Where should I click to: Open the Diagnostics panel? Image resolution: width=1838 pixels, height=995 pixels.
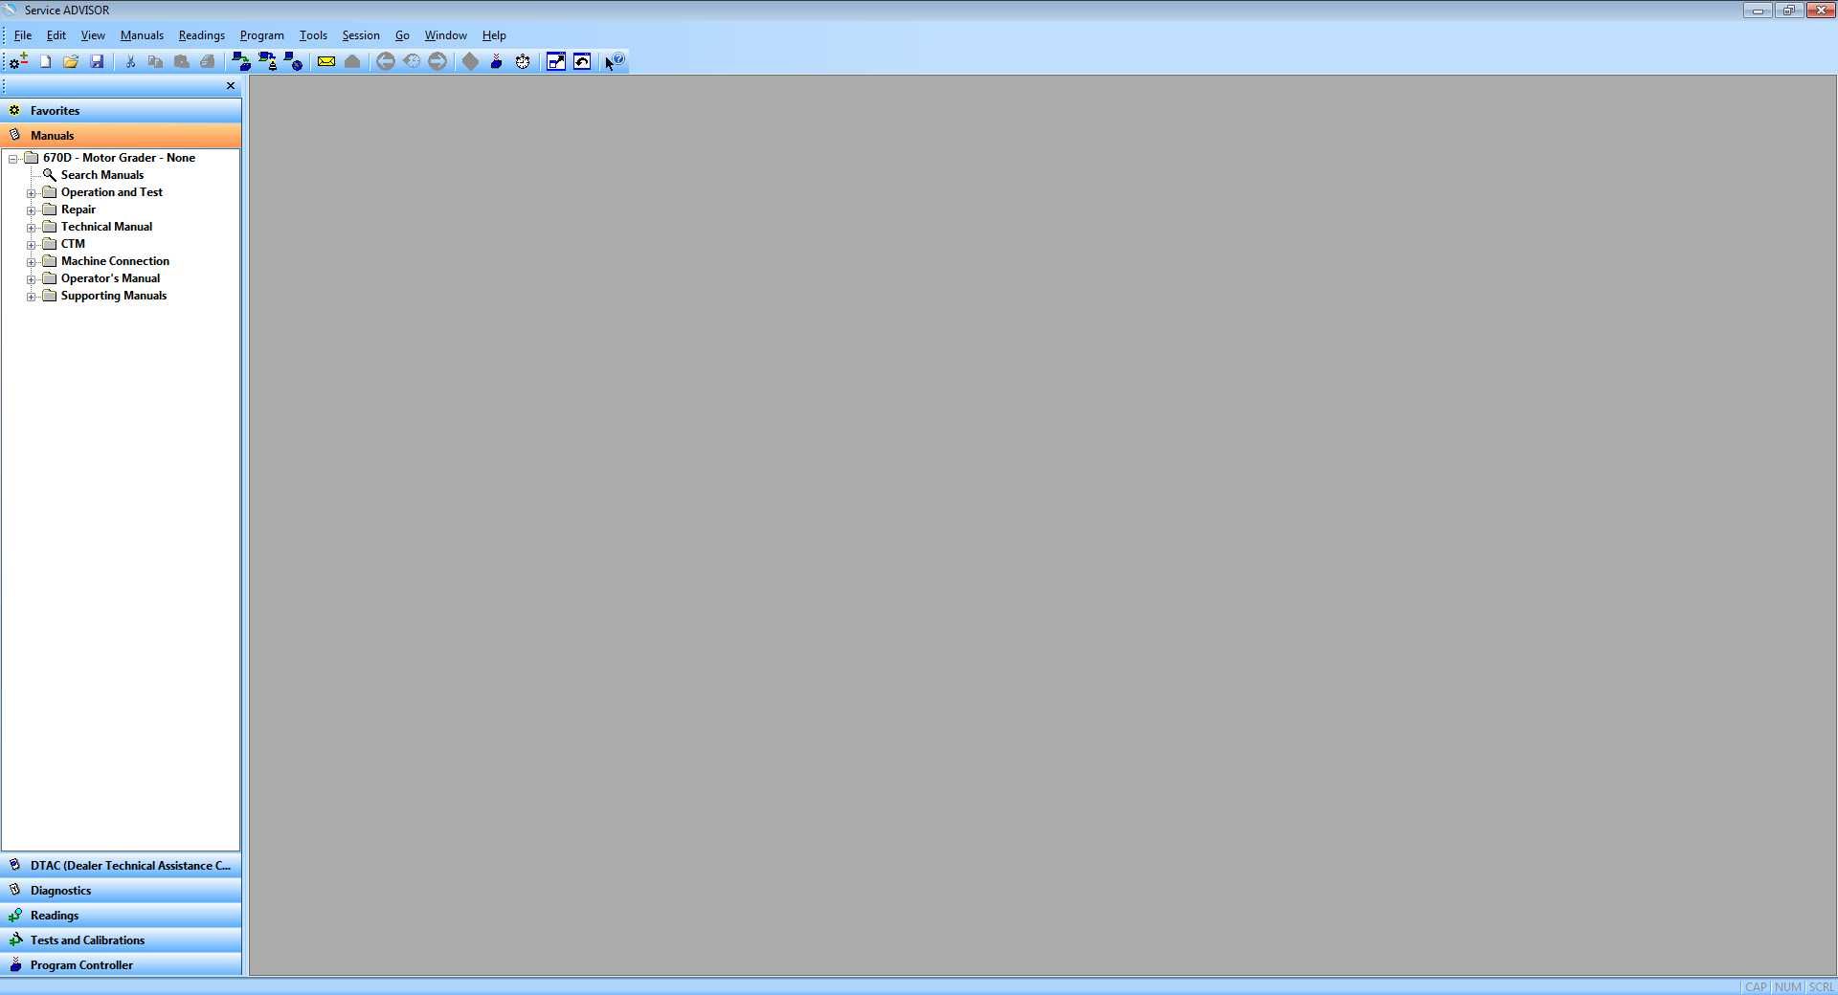point(121,891)
